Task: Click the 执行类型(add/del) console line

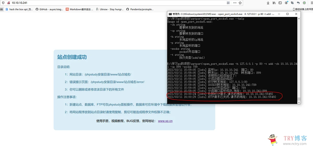Action: coord(192,58)
